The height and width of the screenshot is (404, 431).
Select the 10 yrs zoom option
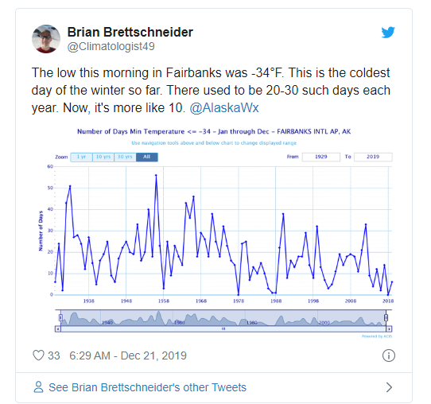pyautogui.click(x=103, y=157)
